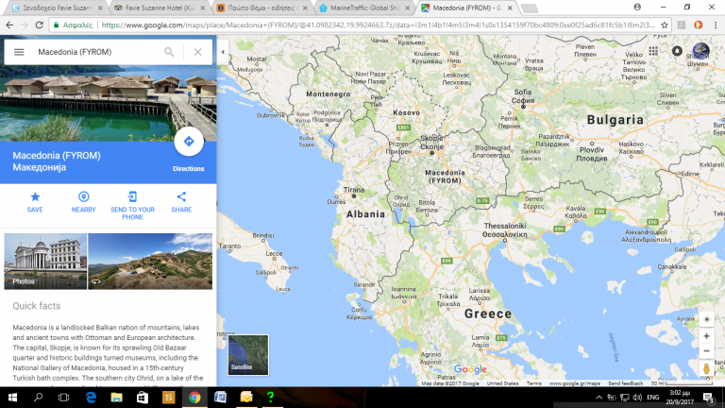Open the Google account avatar
Screen dimensions: 725x408
pos(701,51)
